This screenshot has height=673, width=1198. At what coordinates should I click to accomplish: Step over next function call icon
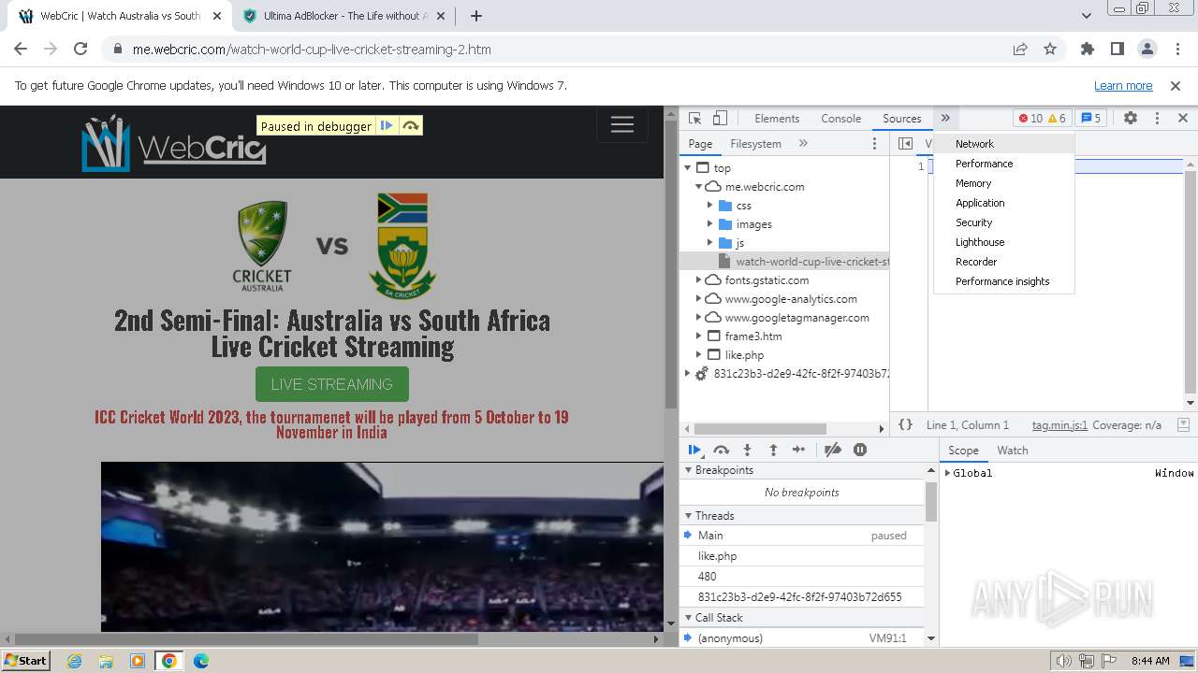(721, 450)
